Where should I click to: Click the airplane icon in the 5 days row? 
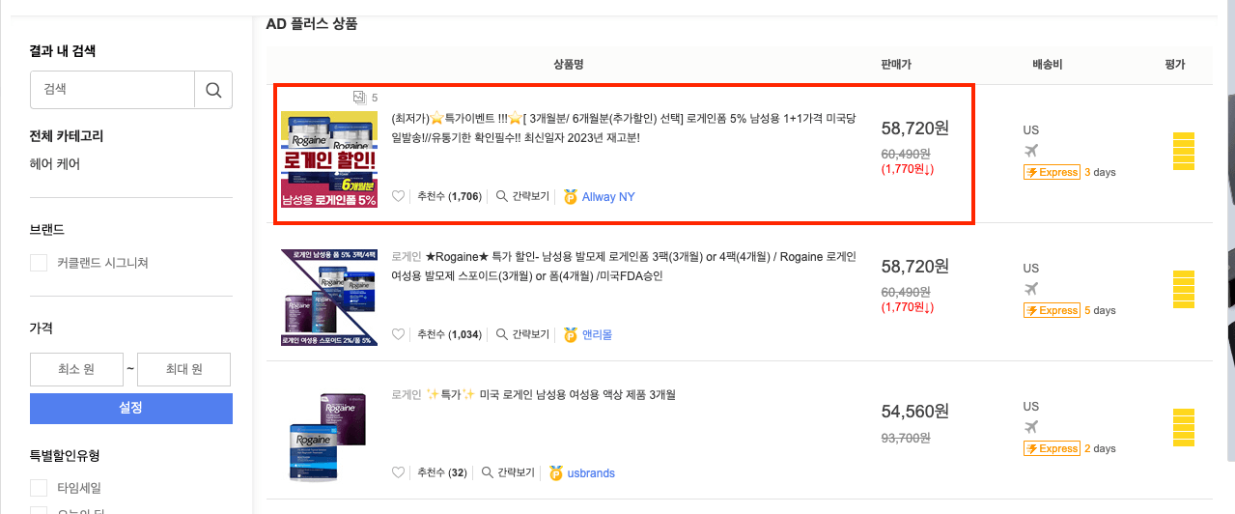pos(1031,288)
